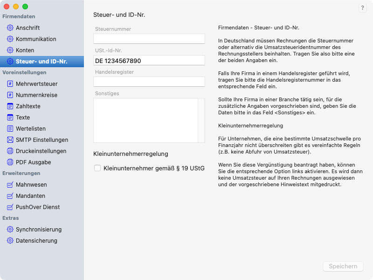Select the Mehrwertsteuer hash icon
373x280 pixels.
[x=10, y=84]
